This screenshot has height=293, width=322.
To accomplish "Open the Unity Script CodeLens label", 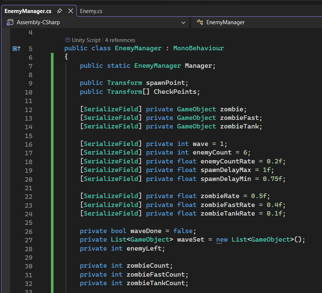I will (86, 40).
